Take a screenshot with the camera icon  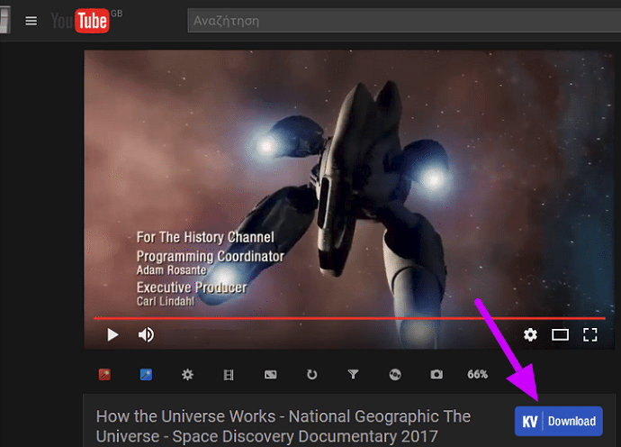click(436, 374)
